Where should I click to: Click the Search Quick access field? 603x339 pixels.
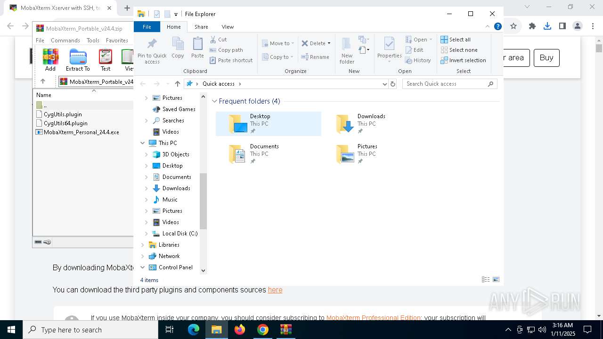click(450, 84)
